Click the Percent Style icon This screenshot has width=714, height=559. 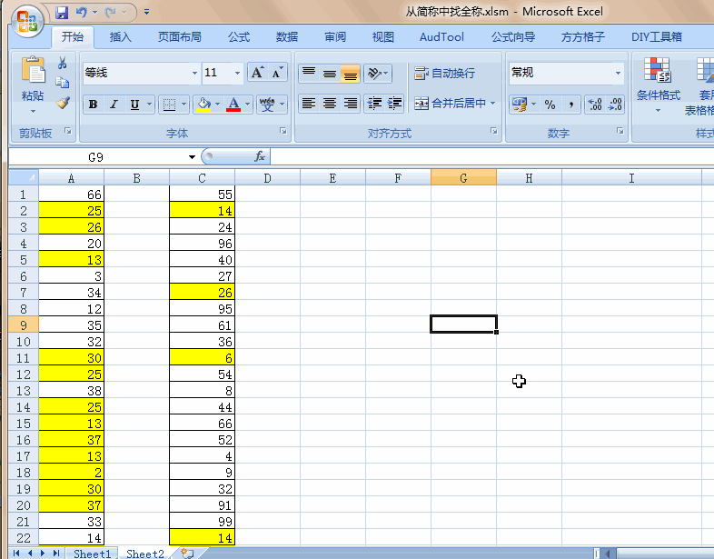tap(550, 105)
